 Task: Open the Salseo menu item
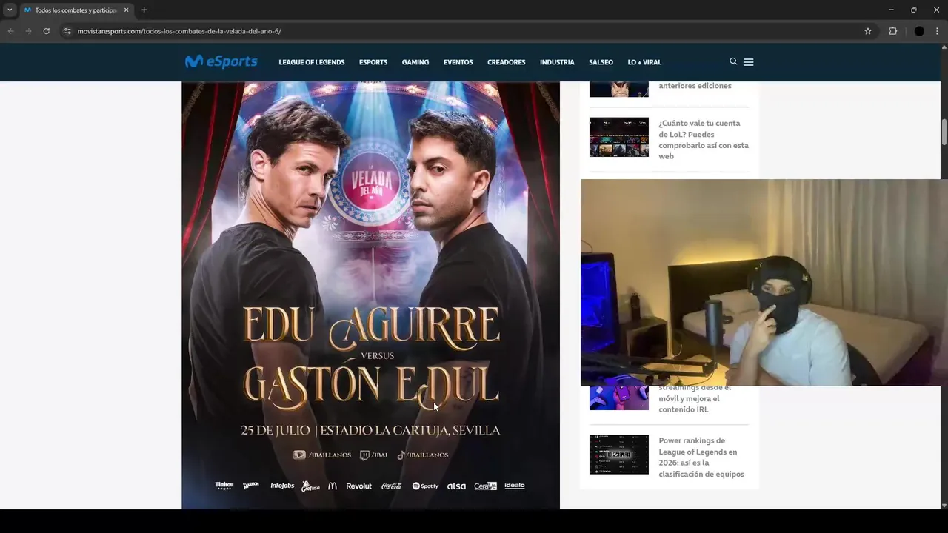click(601, 62)
